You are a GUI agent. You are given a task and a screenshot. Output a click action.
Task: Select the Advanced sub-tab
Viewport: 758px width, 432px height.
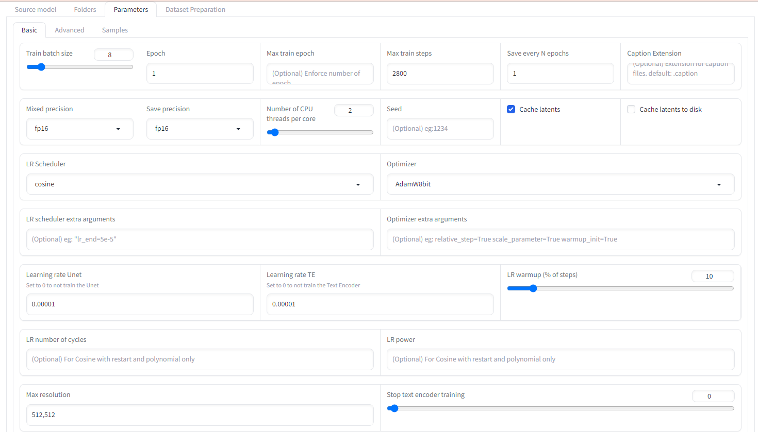[x=70, y=30]
